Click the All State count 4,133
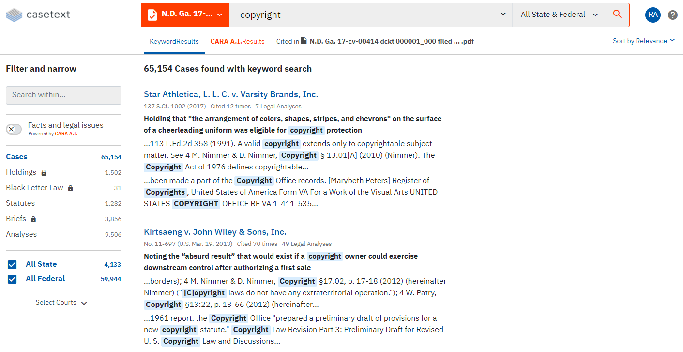This screenshot has width=683, height=352. point(112,265)
